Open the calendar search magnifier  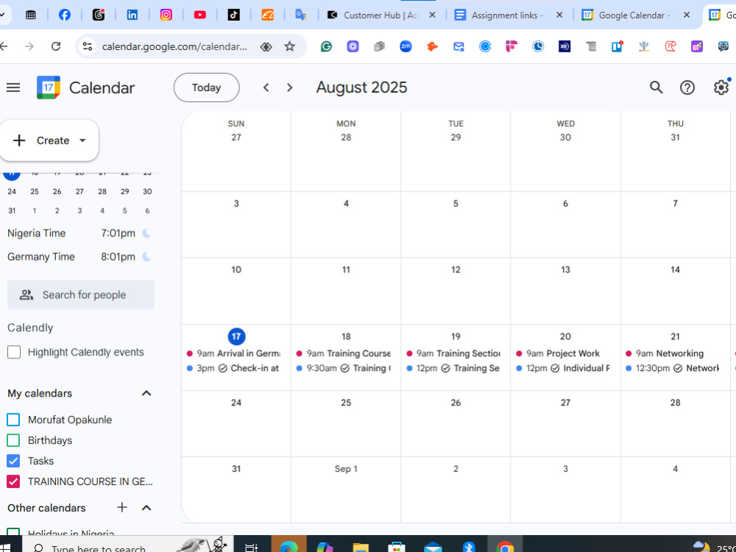tap(656, 88)
